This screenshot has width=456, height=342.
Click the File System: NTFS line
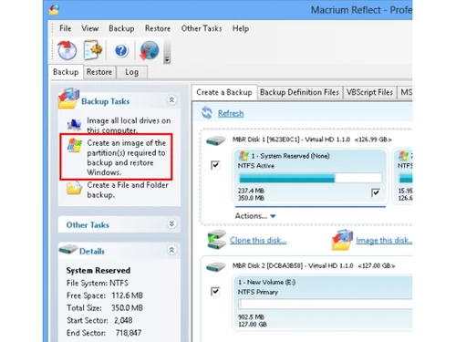(x=98, y=283)
